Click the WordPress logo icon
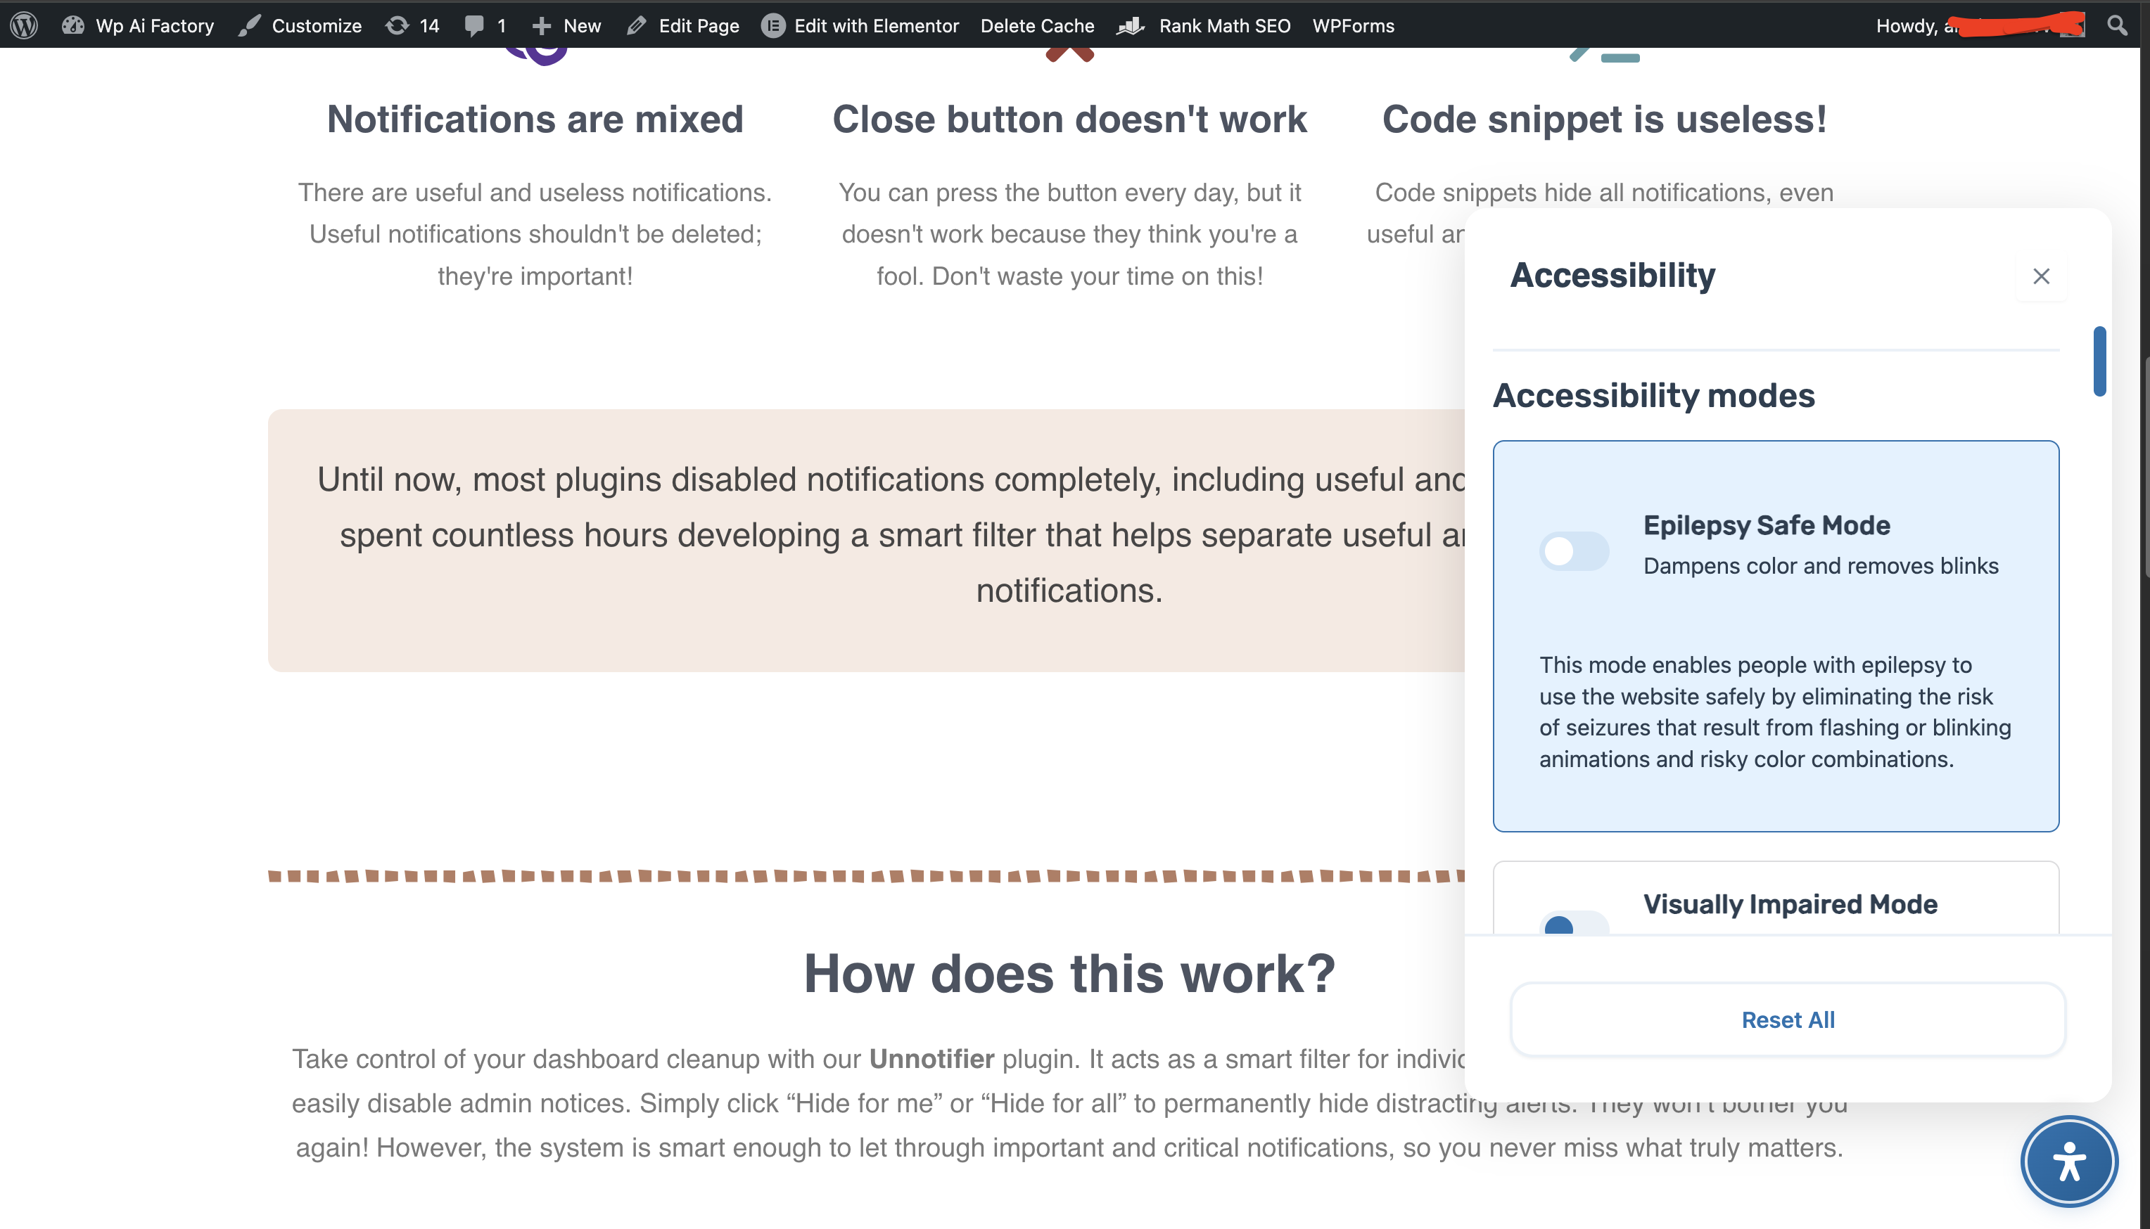The height and width of the screenshot is (1229, 2150). pyautogui.click(x=24, y=25)
